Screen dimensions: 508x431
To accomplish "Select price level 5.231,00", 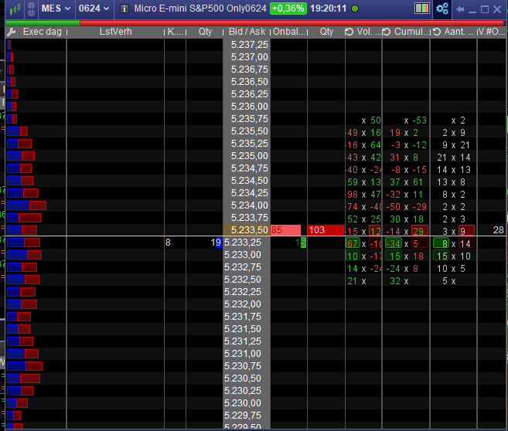I will (247, 353).
